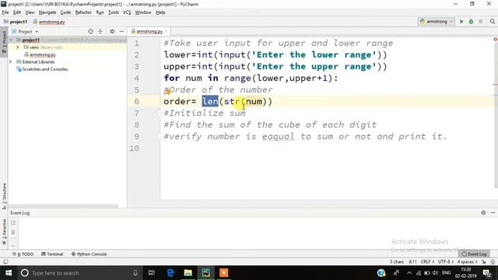Click the project1 breadcrumb in the navigation bar

[16, 22]
